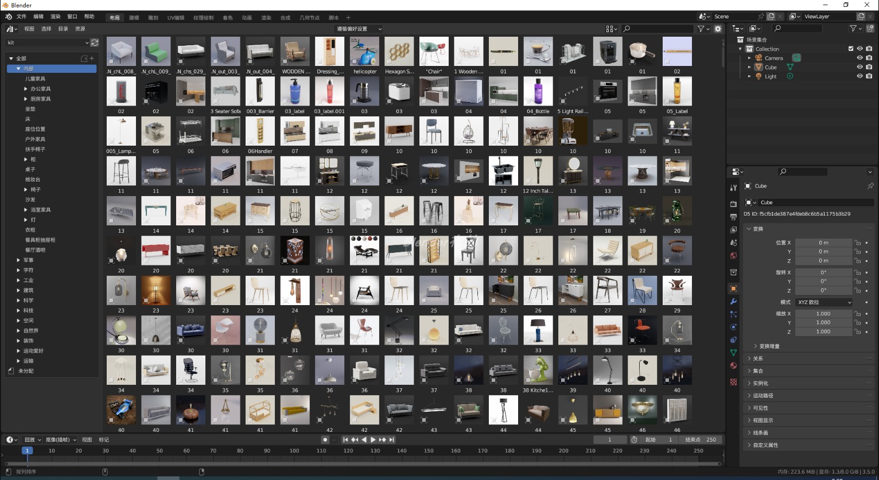Click the Cube mesh data icon
The height and width of the screenshot is (480, 879).
(x=789, y=67)
